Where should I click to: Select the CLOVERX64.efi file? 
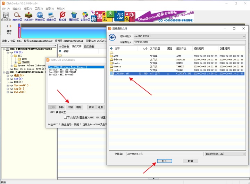(177, 74)
